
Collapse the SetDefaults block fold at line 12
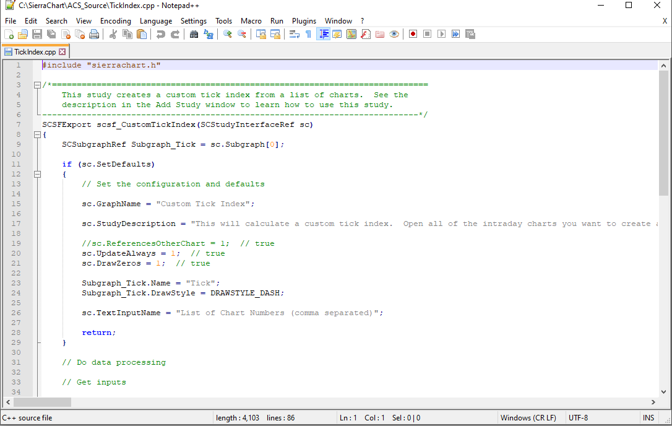(37, 174)
